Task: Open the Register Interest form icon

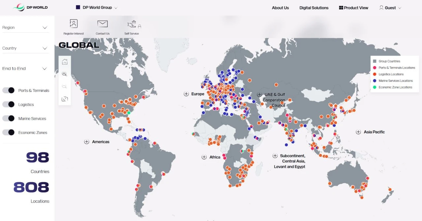Action: 74,24
